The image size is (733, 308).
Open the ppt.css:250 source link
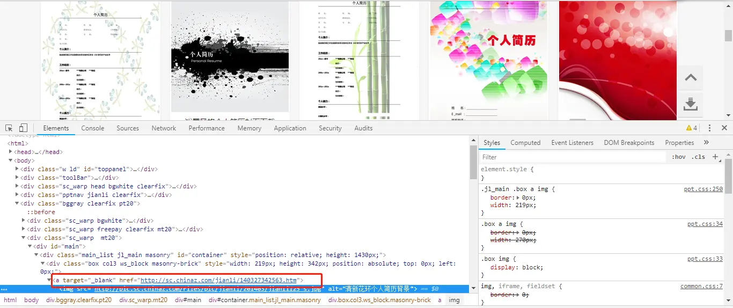[703, 189]
